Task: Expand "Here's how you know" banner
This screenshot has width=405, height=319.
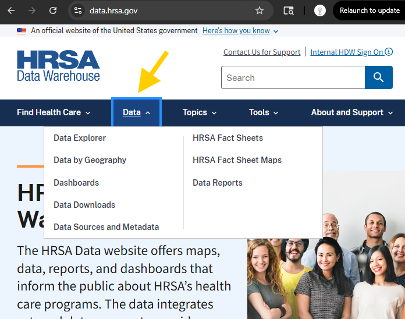Action: coord(240,31)
